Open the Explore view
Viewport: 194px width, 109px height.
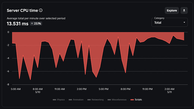click(x=172, y=10)
